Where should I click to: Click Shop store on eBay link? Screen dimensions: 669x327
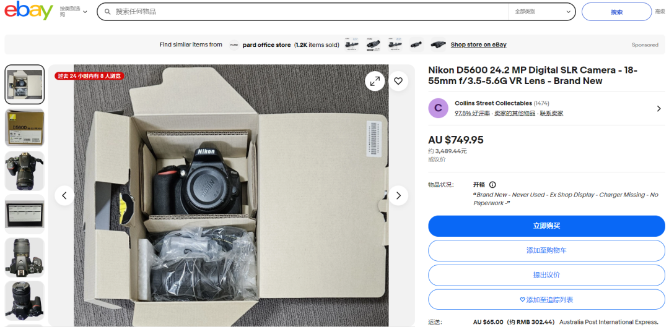click(478, 45)
